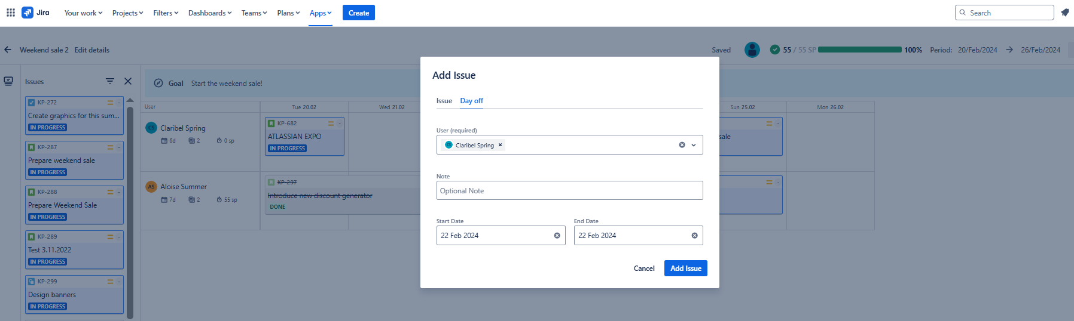Click the Mon 26.02 column header
The image size is (1074, 321).
point(831,107)
